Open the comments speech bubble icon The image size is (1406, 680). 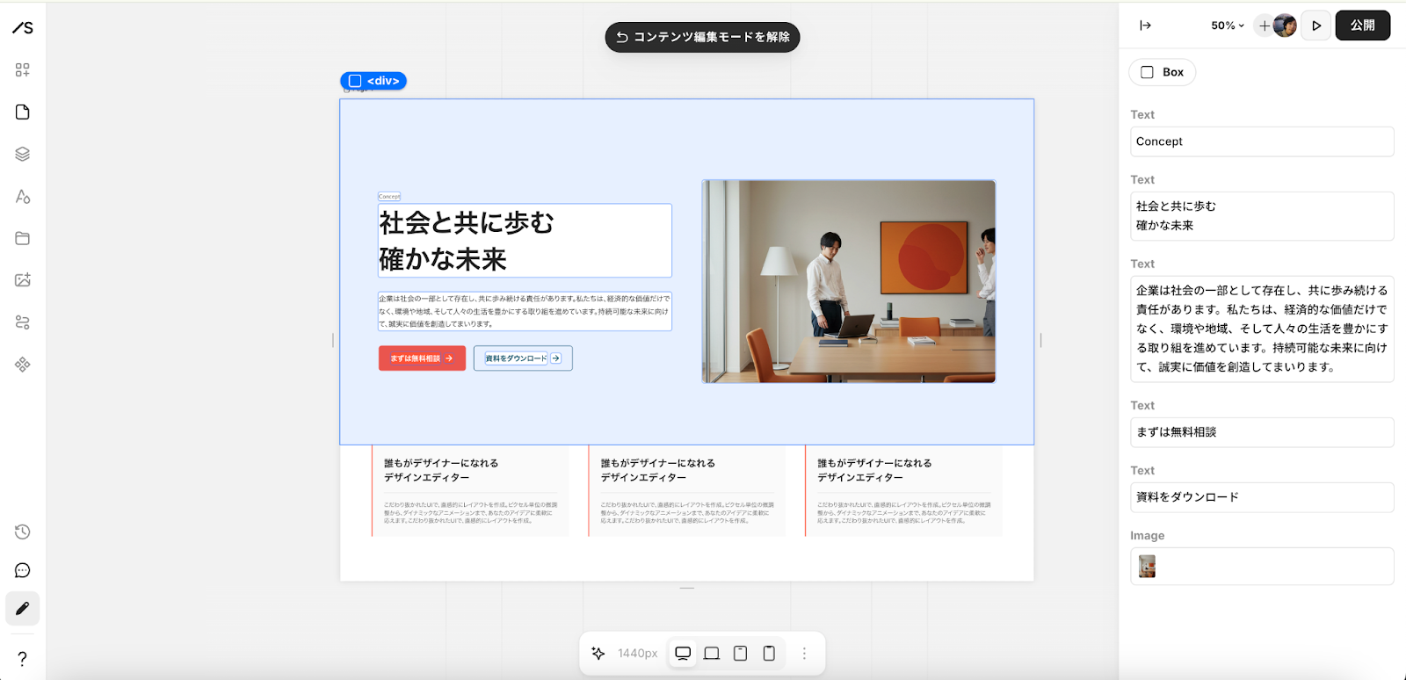pos(23,571)
